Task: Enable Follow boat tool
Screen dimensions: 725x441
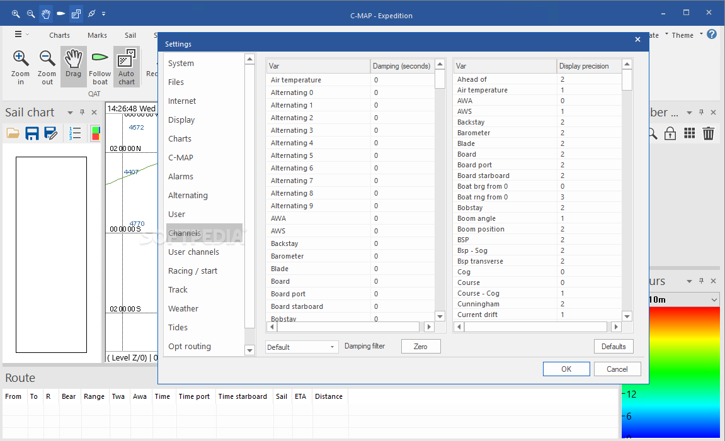Action: pyautogui.click(x=100, y=67)
